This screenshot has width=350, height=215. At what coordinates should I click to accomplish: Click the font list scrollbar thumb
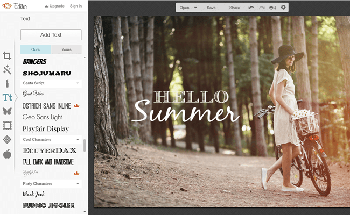(85, 146)
